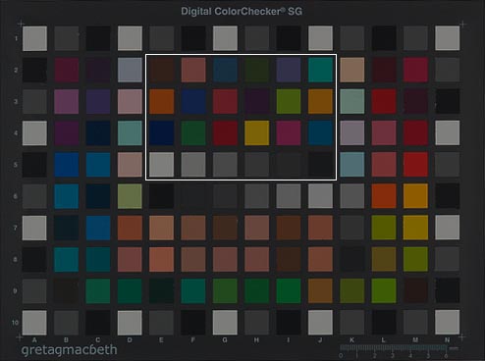Choose the bright green patch at L9

click(x=384, y=290)
